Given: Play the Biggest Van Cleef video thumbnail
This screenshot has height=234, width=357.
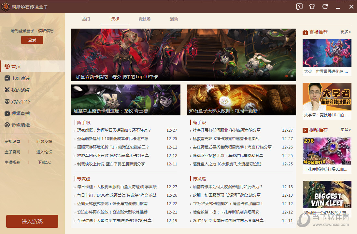Looking at the screenshot, I should coord(327,194).
